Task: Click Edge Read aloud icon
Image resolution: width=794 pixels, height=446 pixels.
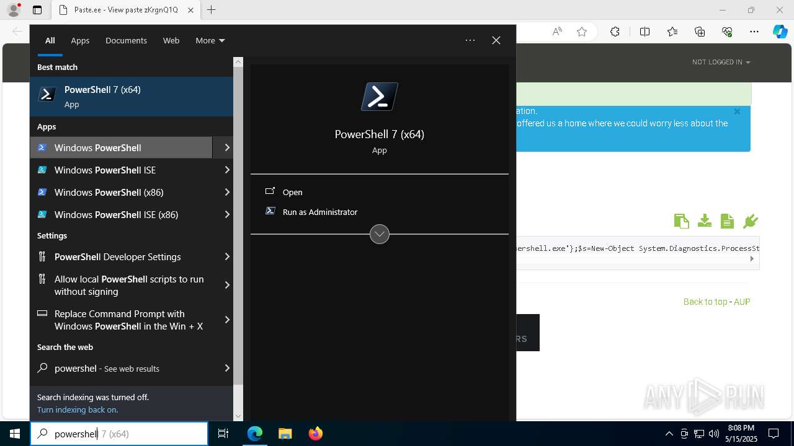Action: click(x=557, y=32)
